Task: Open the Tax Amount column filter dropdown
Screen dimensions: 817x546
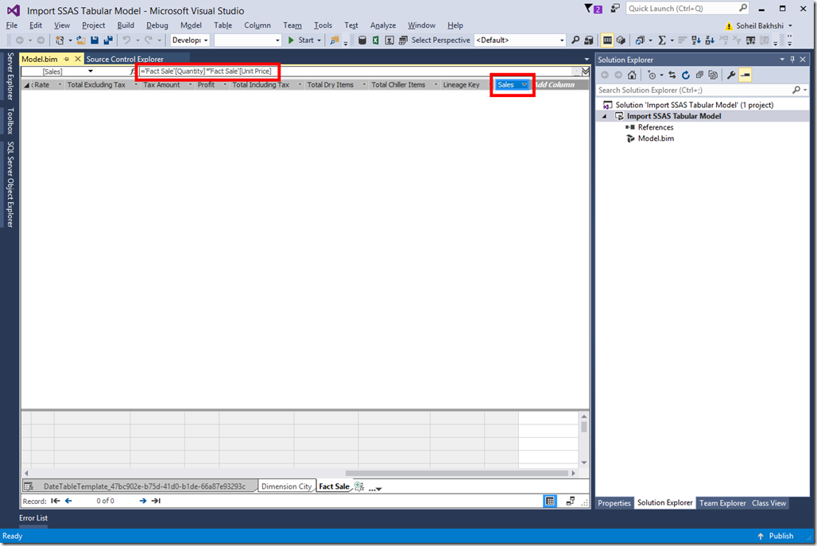Action: (190, 84)
